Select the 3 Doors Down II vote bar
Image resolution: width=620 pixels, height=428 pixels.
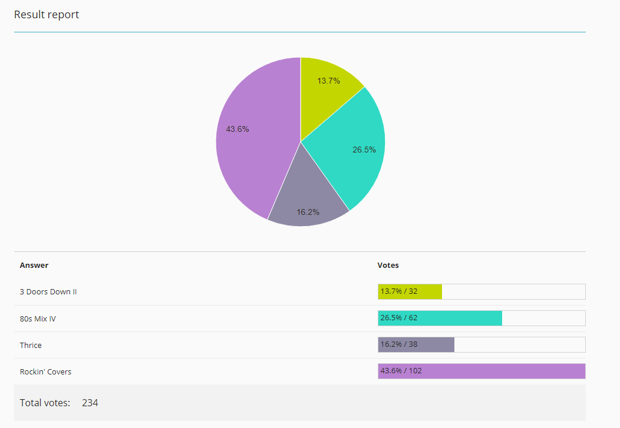tap(410, 292)
